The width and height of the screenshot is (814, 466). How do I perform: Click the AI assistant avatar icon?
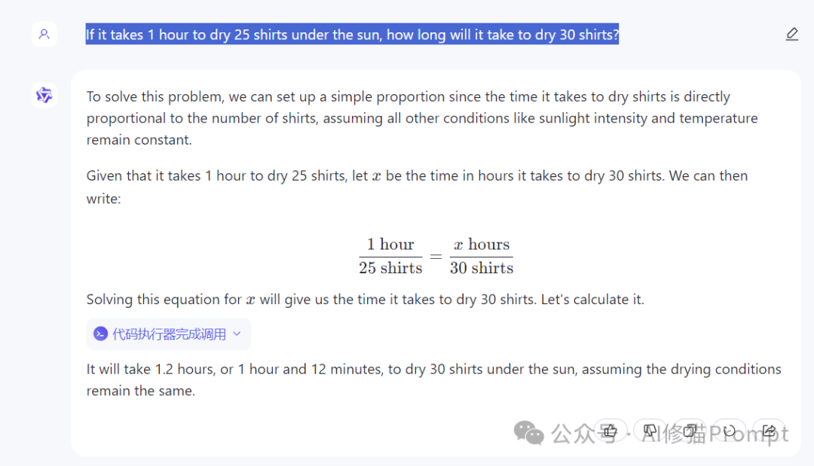pyautogui.click(x=44, y=96)
